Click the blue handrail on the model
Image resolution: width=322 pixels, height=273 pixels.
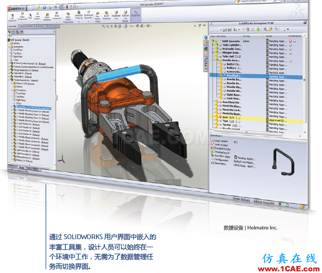pyautogui.click(x=118, y=74)
